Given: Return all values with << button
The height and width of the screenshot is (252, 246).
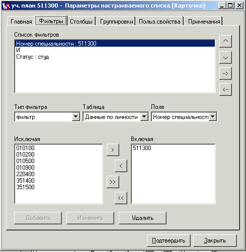Looking at the screenshot, I should click(121, 198).
